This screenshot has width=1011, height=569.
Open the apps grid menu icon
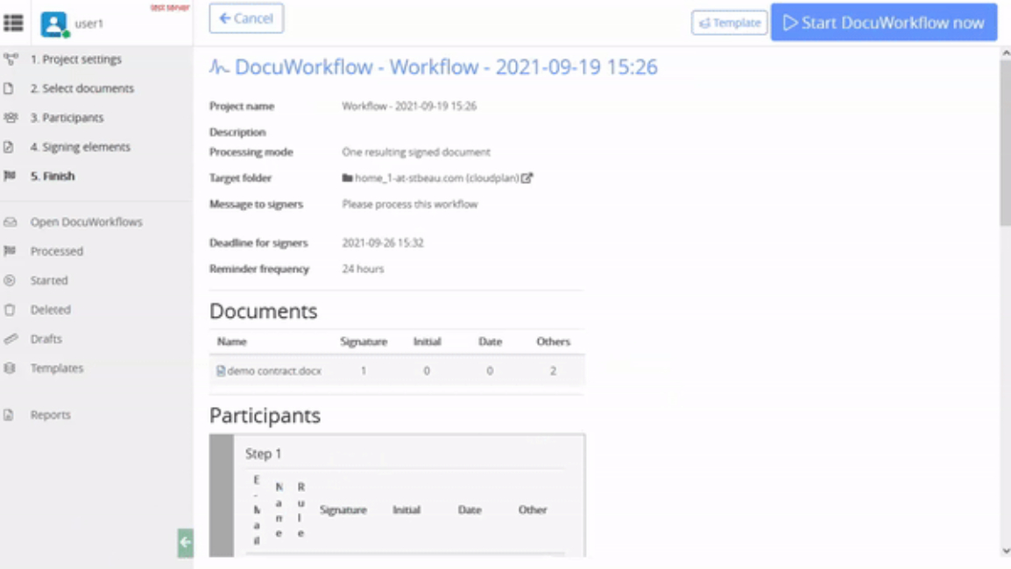pyautogui.click(x=13, y=24)
